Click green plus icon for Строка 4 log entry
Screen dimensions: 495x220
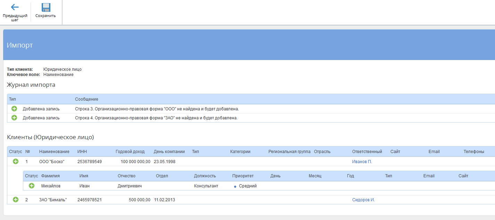click(14, 118)
